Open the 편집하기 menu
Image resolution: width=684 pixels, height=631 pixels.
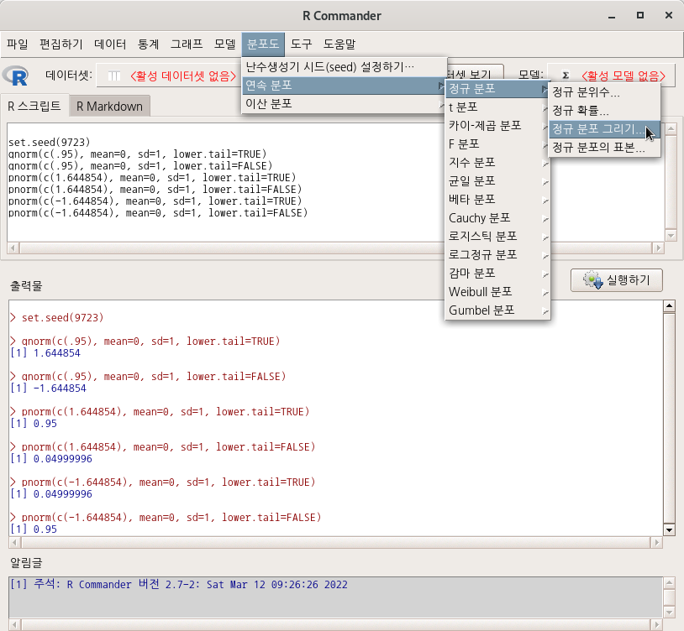pyautogui.click(x=61, y=44)
